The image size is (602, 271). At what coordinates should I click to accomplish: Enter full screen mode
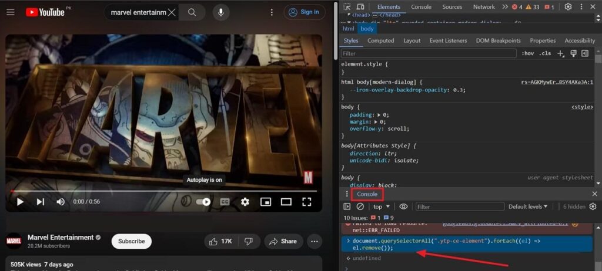306,202
